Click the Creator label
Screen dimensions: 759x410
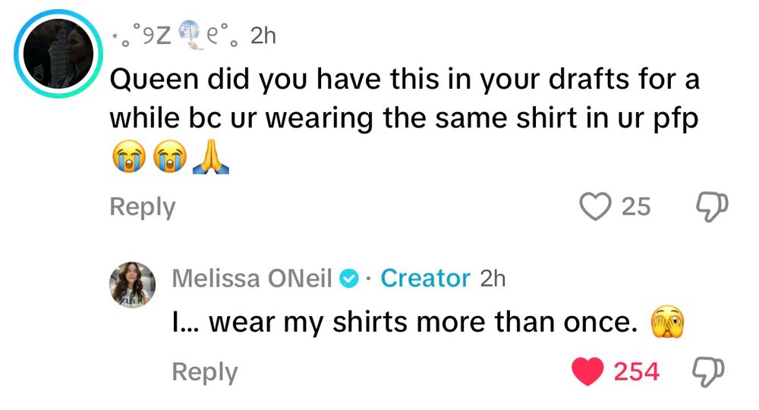tap(425, 278)
